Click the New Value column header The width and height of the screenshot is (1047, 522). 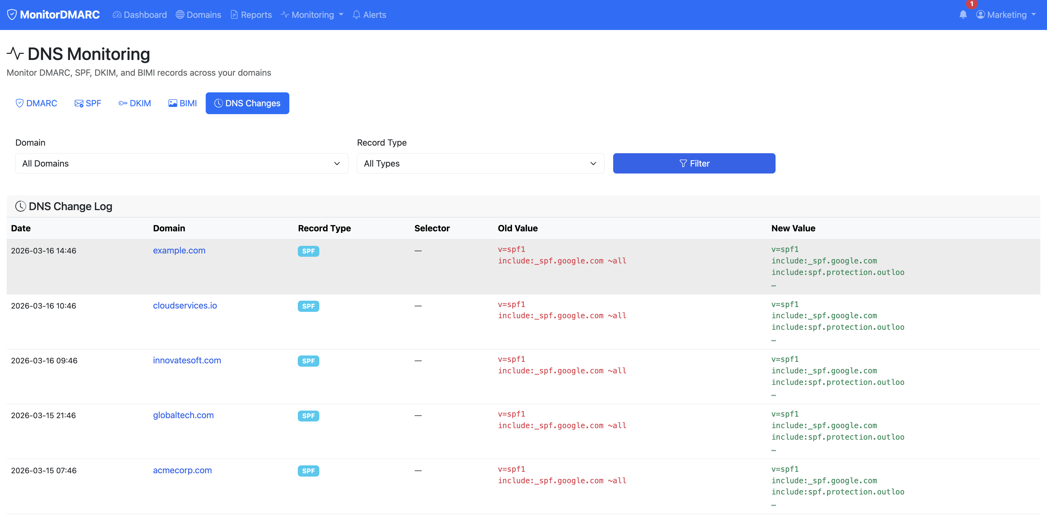[793, 228]
